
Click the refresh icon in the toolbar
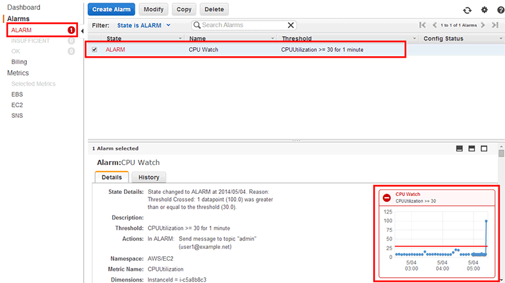[467, 10]
